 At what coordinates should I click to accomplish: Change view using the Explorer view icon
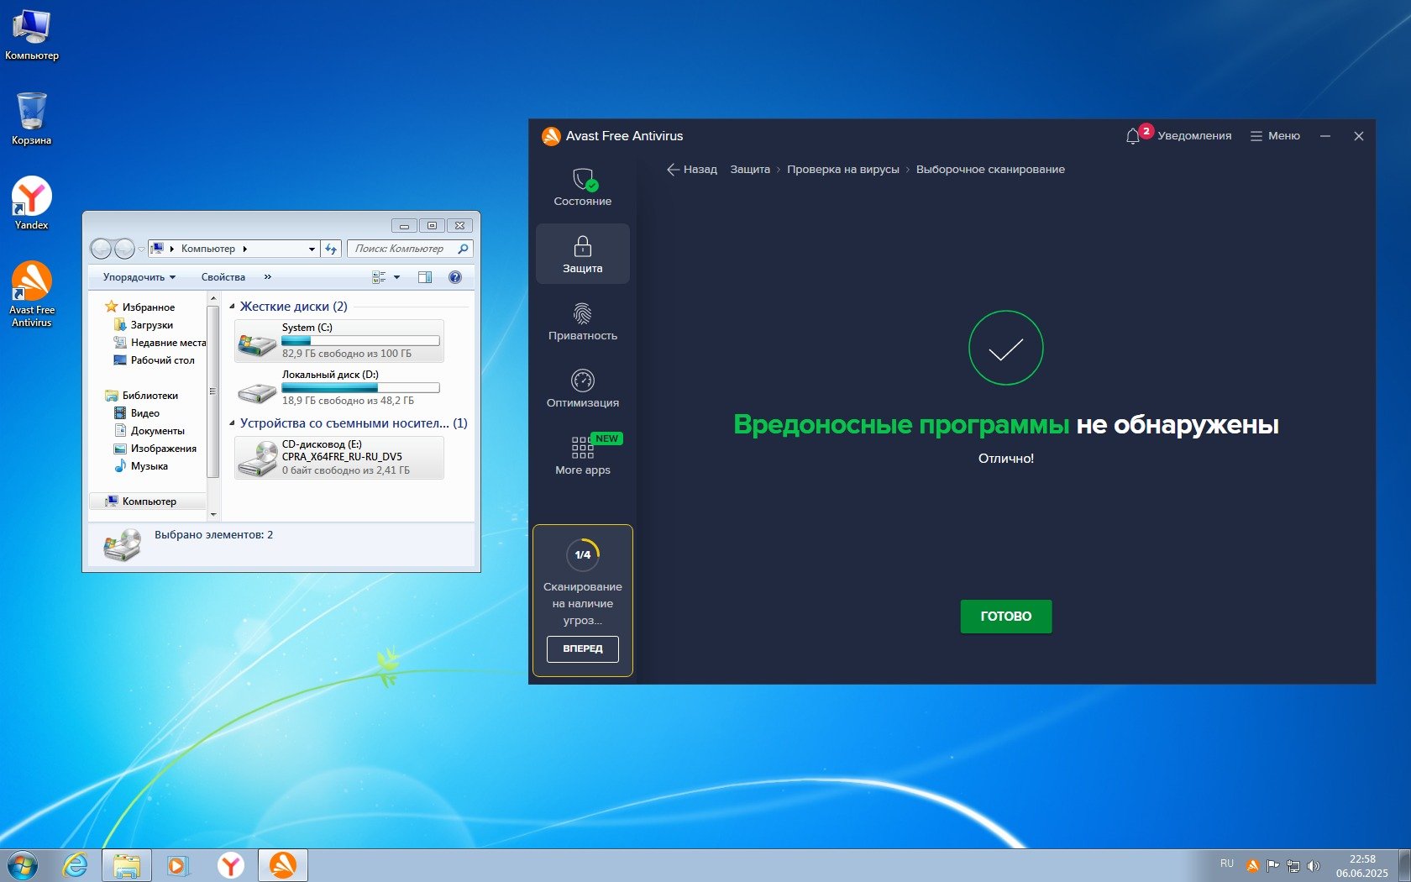coord(379,277)
